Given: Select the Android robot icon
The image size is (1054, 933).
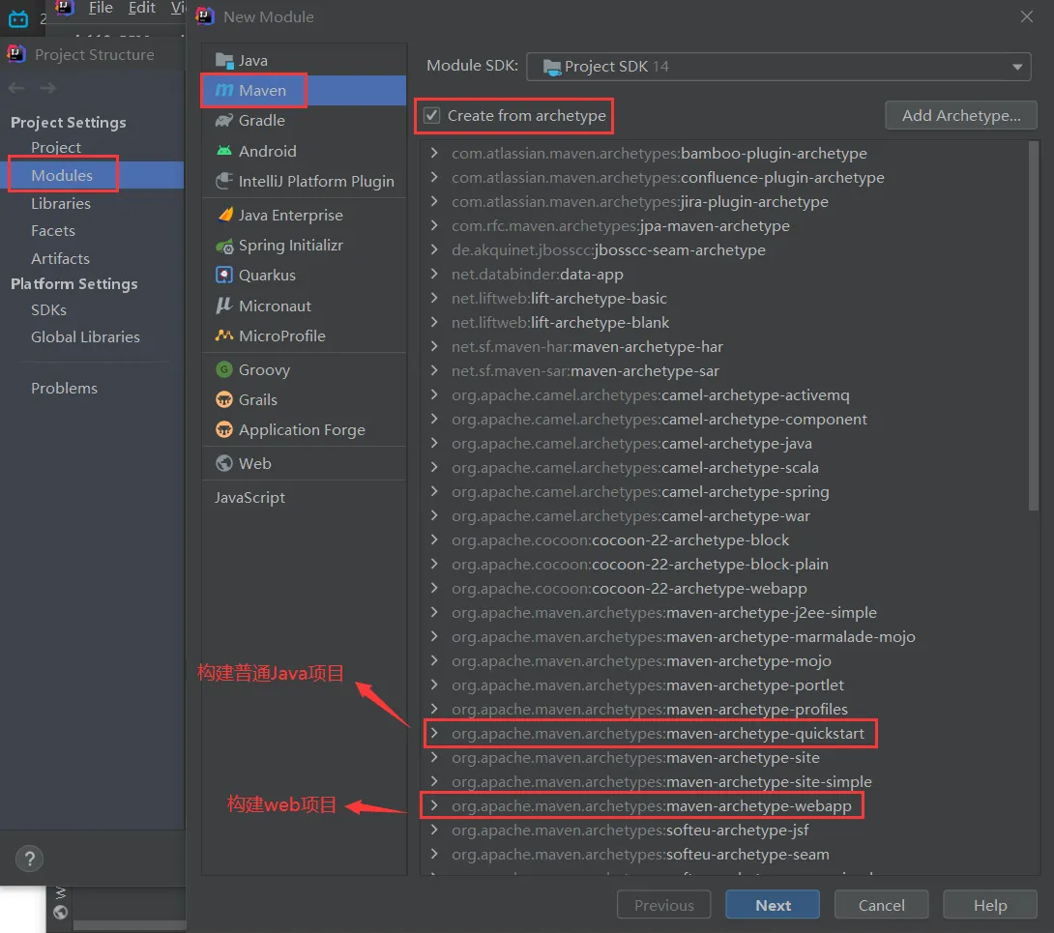Looking at the screenshot, I should [223, 151].
